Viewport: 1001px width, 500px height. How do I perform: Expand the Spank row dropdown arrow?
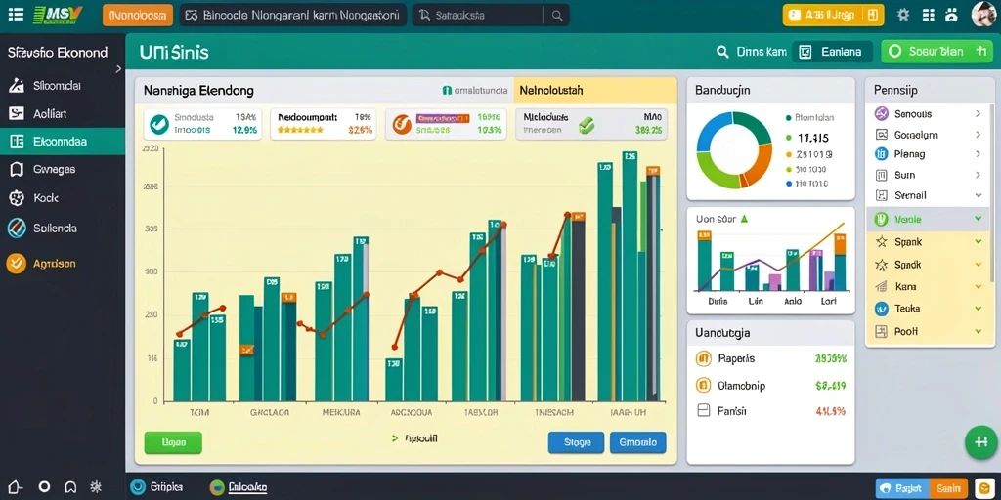(978, 242)
